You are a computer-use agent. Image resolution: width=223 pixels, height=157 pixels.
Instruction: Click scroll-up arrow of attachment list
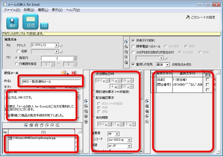pos(80,131)
